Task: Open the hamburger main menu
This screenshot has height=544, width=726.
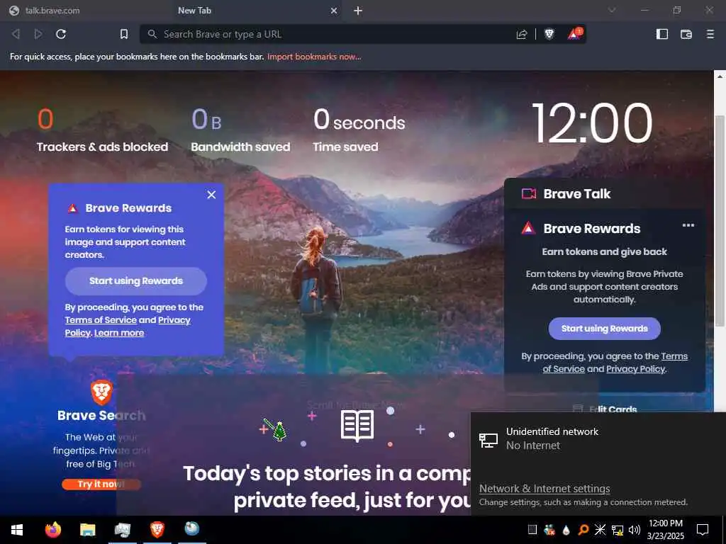Action: pos(710,34)
